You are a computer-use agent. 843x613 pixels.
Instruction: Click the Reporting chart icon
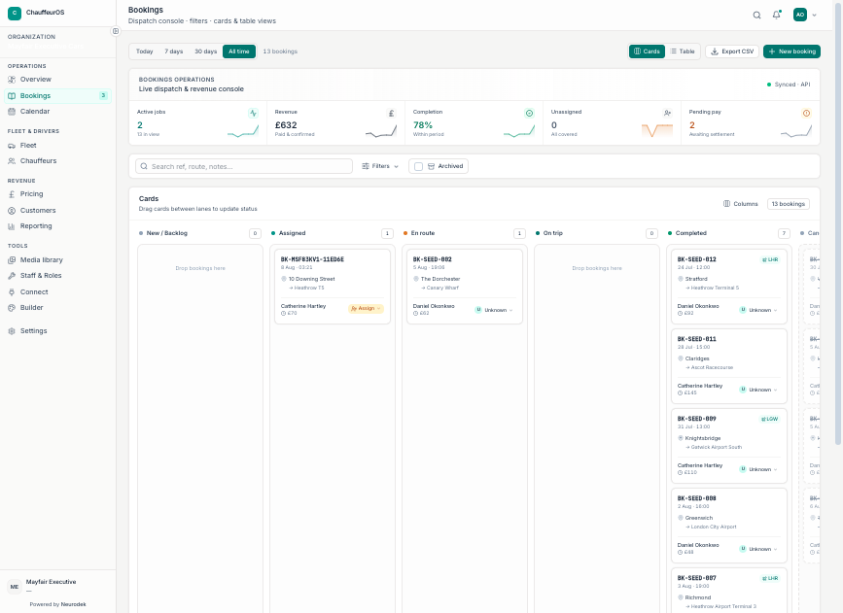(x=12, y=226)
